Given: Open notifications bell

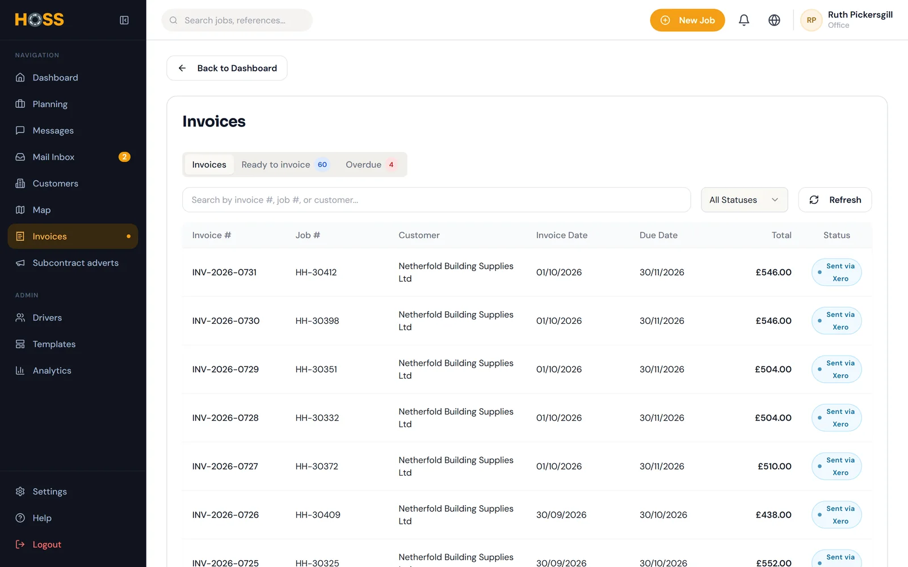Looking at the screenshot, I should tap(744, 20).
